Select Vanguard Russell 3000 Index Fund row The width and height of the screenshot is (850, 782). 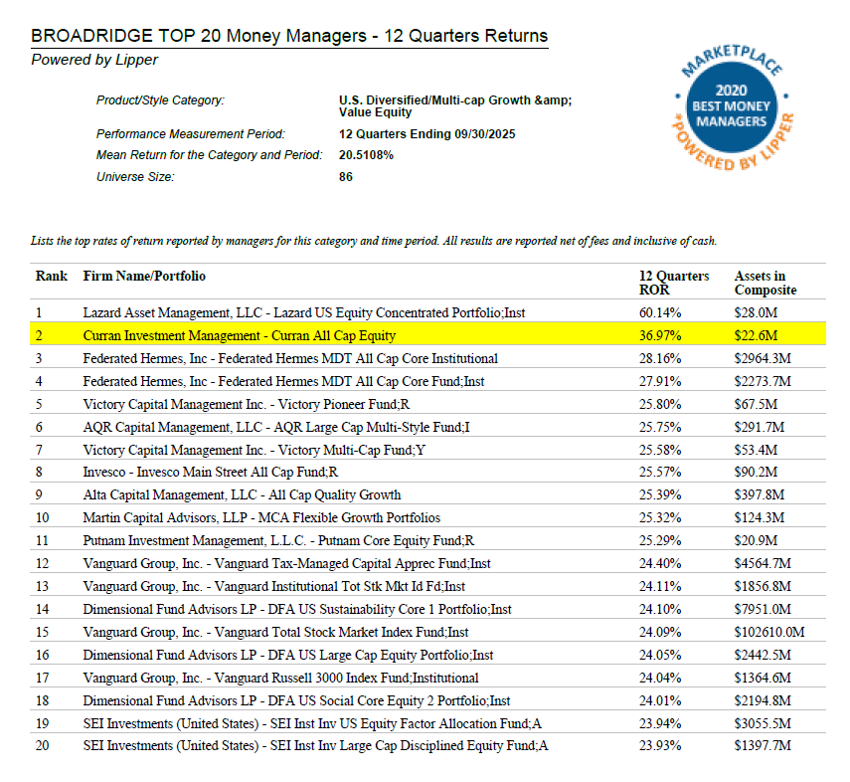tap(427, 678)
